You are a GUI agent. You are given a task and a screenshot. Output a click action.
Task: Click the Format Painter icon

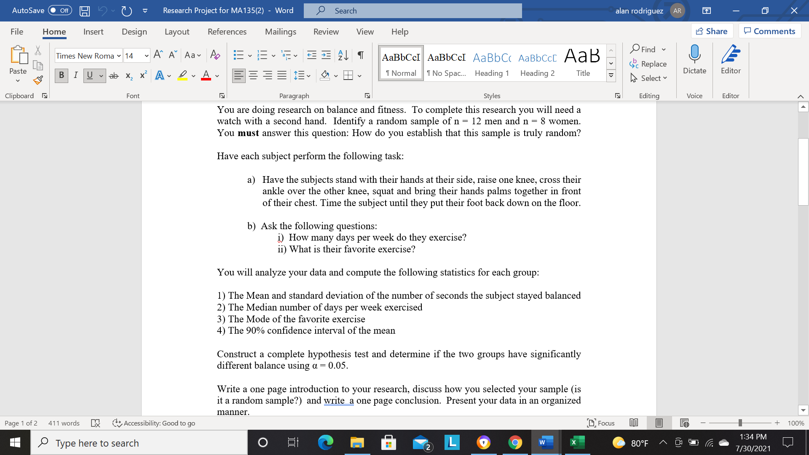coord(38,80)
